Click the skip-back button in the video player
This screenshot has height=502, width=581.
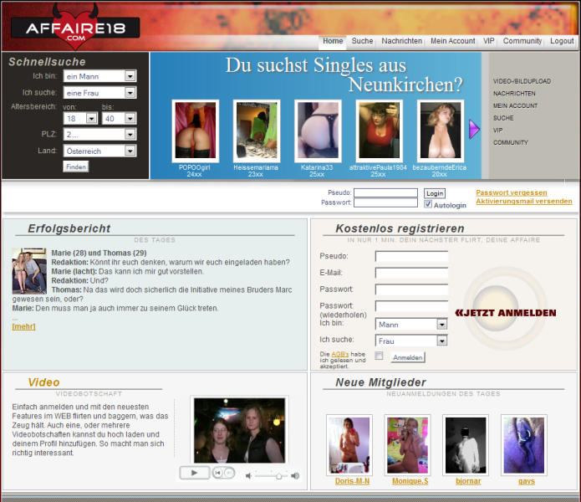click(x=217, y=473)
